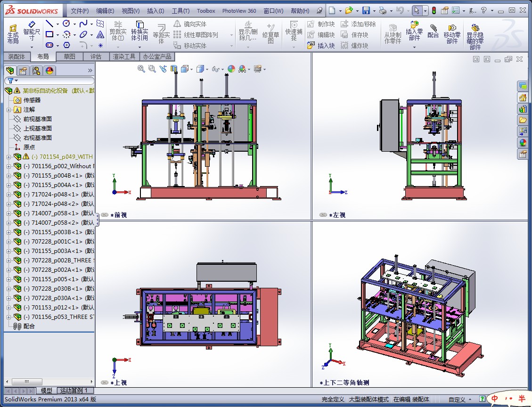Click Display/Delete Relations (显示/删除几何关系) icon
The image size is (532, 407).
tap(248, 31)
